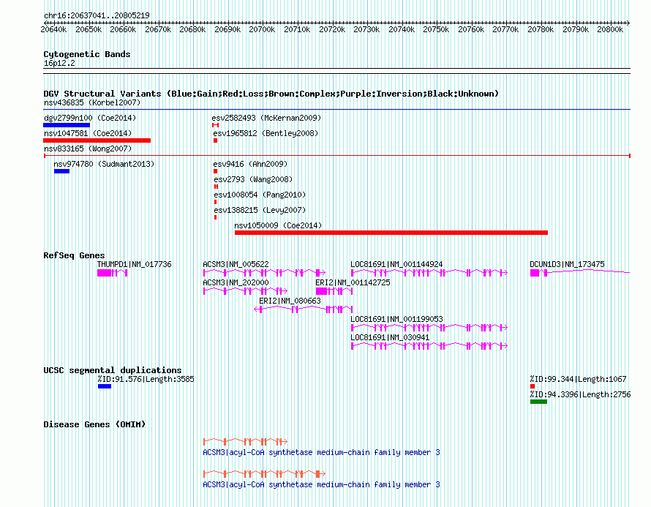Click the ACSM3|NM_202000 gene model
The image size is (651, 507).
(x=245, y=291)
